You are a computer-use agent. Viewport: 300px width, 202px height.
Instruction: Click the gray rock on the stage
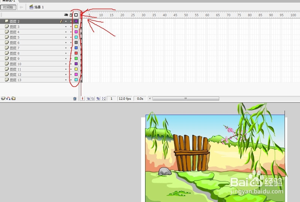[x=165, y=171]
